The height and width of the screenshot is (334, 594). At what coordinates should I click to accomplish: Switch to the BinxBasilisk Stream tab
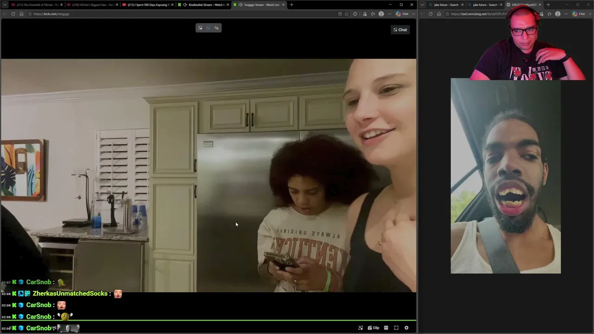tap(203, 5)
